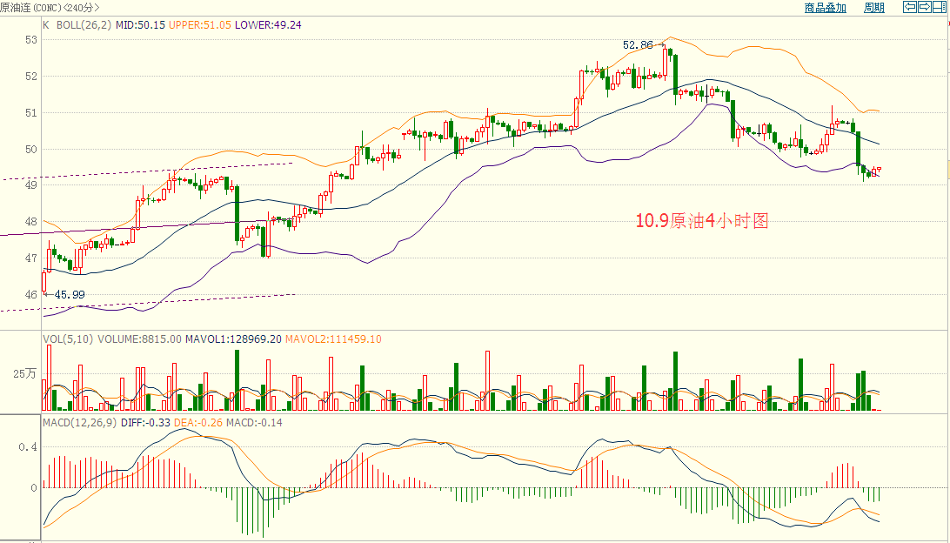This screenshot has height=543, width=950.
Task: Click the MID:50.15 value
Action: [x=141, y=25]
